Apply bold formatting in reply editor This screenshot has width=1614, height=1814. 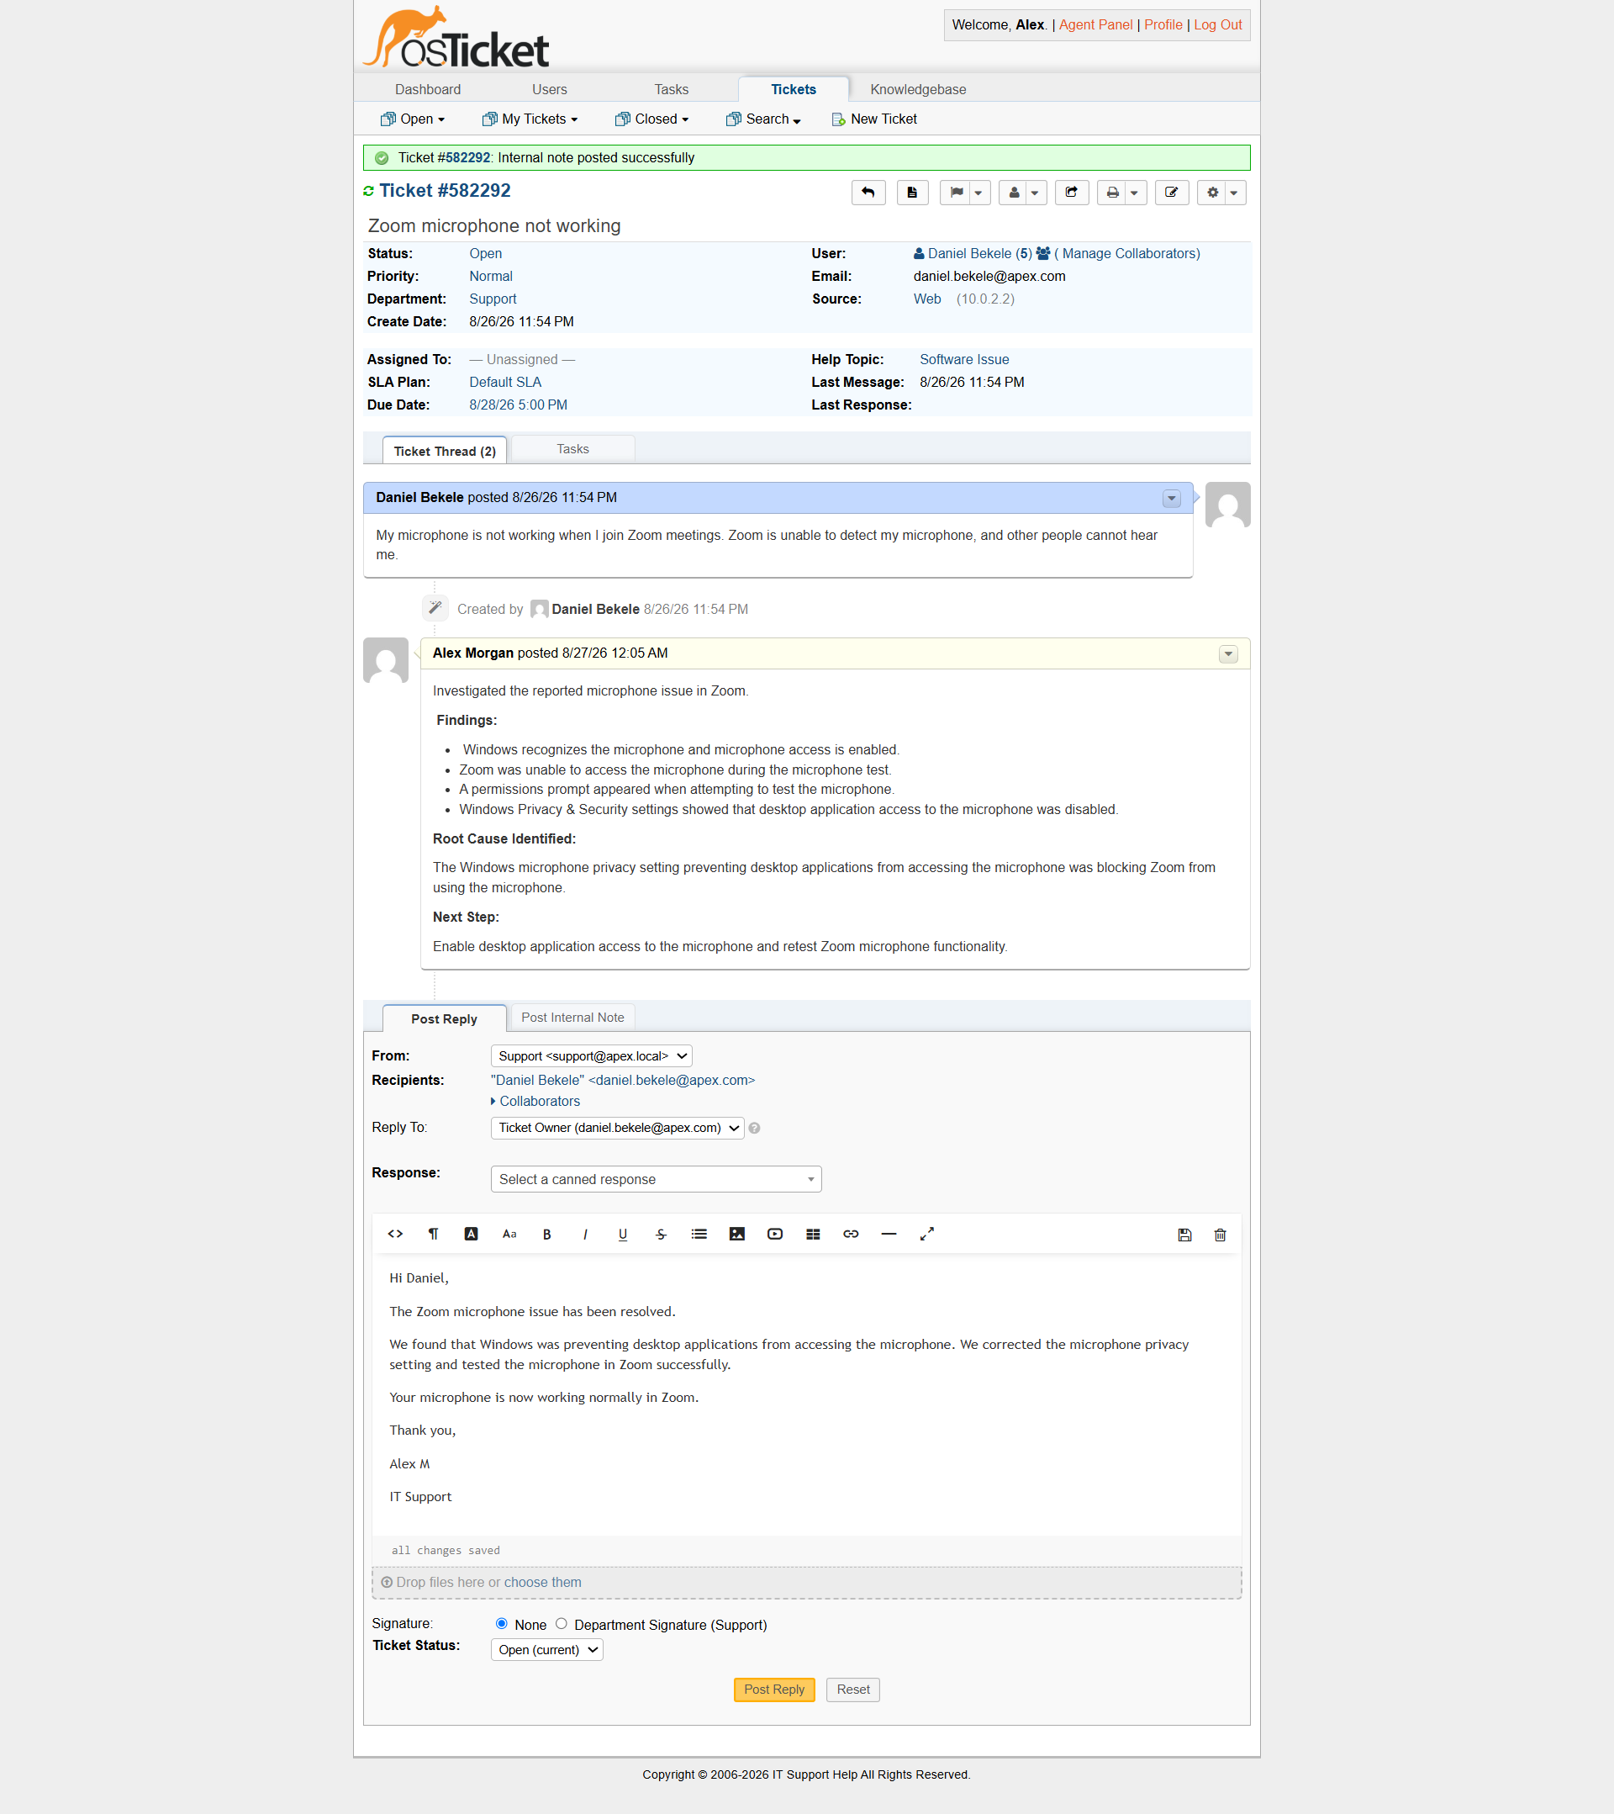click(547, 1234)
